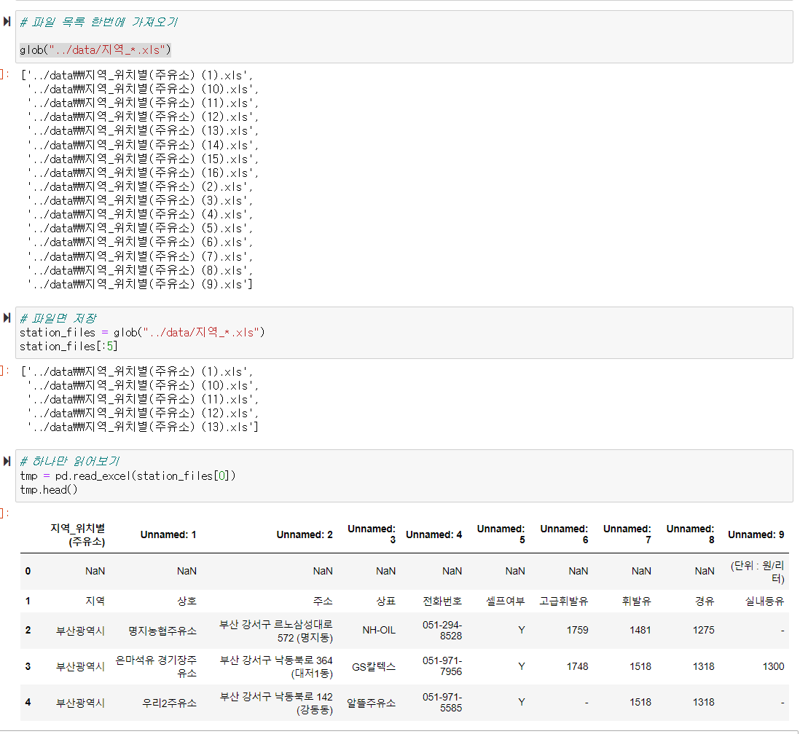The height and width of the screenshot is (734, 808).
Task: Click the 명지농협주유소 cell
Action: click(162, 631)
